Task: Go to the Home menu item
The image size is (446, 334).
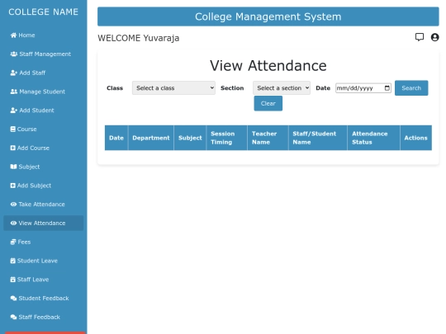Action: coord(26,35)
